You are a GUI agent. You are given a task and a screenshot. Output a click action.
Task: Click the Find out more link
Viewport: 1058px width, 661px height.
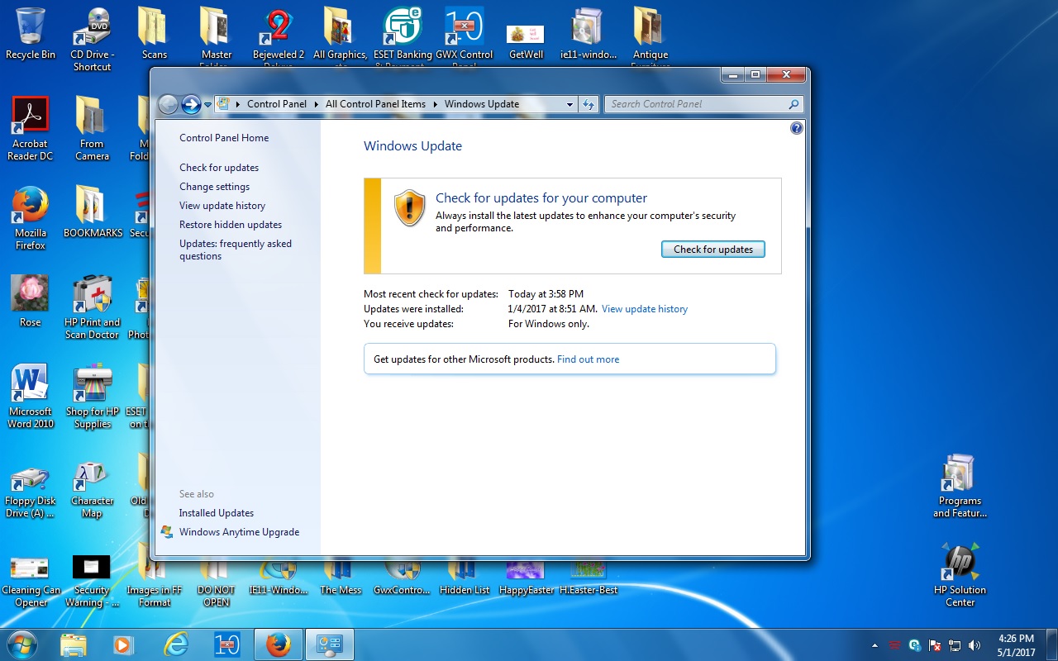[588, 359]
